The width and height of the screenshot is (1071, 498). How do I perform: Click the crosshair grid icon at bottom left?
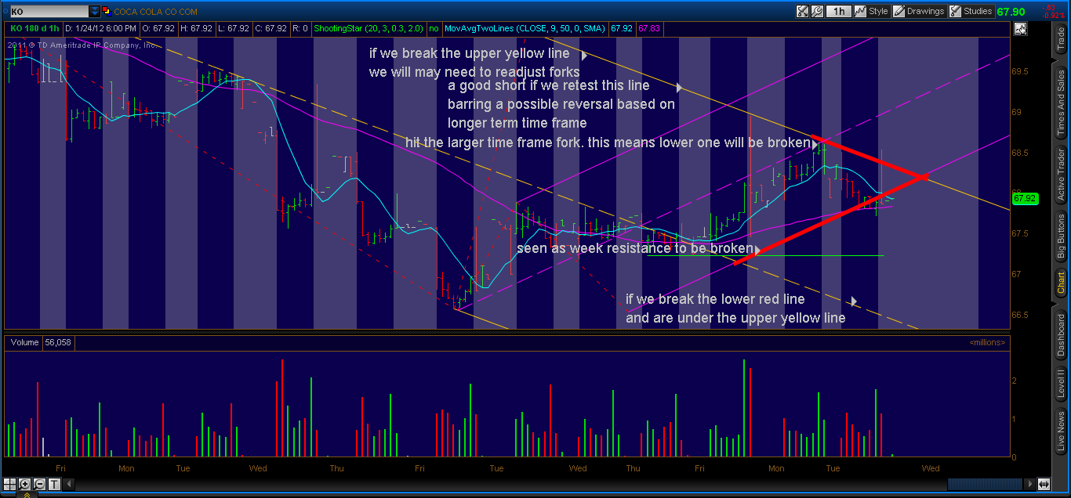coord(9,484)
